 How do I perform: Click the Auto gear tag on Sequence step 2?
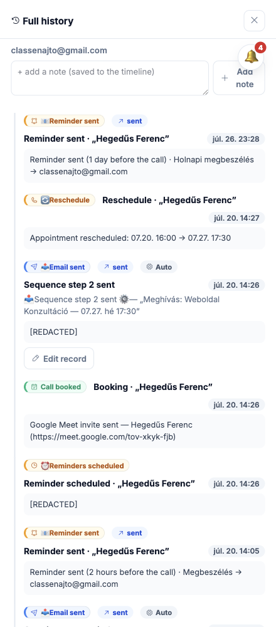(x=159, y=266)
